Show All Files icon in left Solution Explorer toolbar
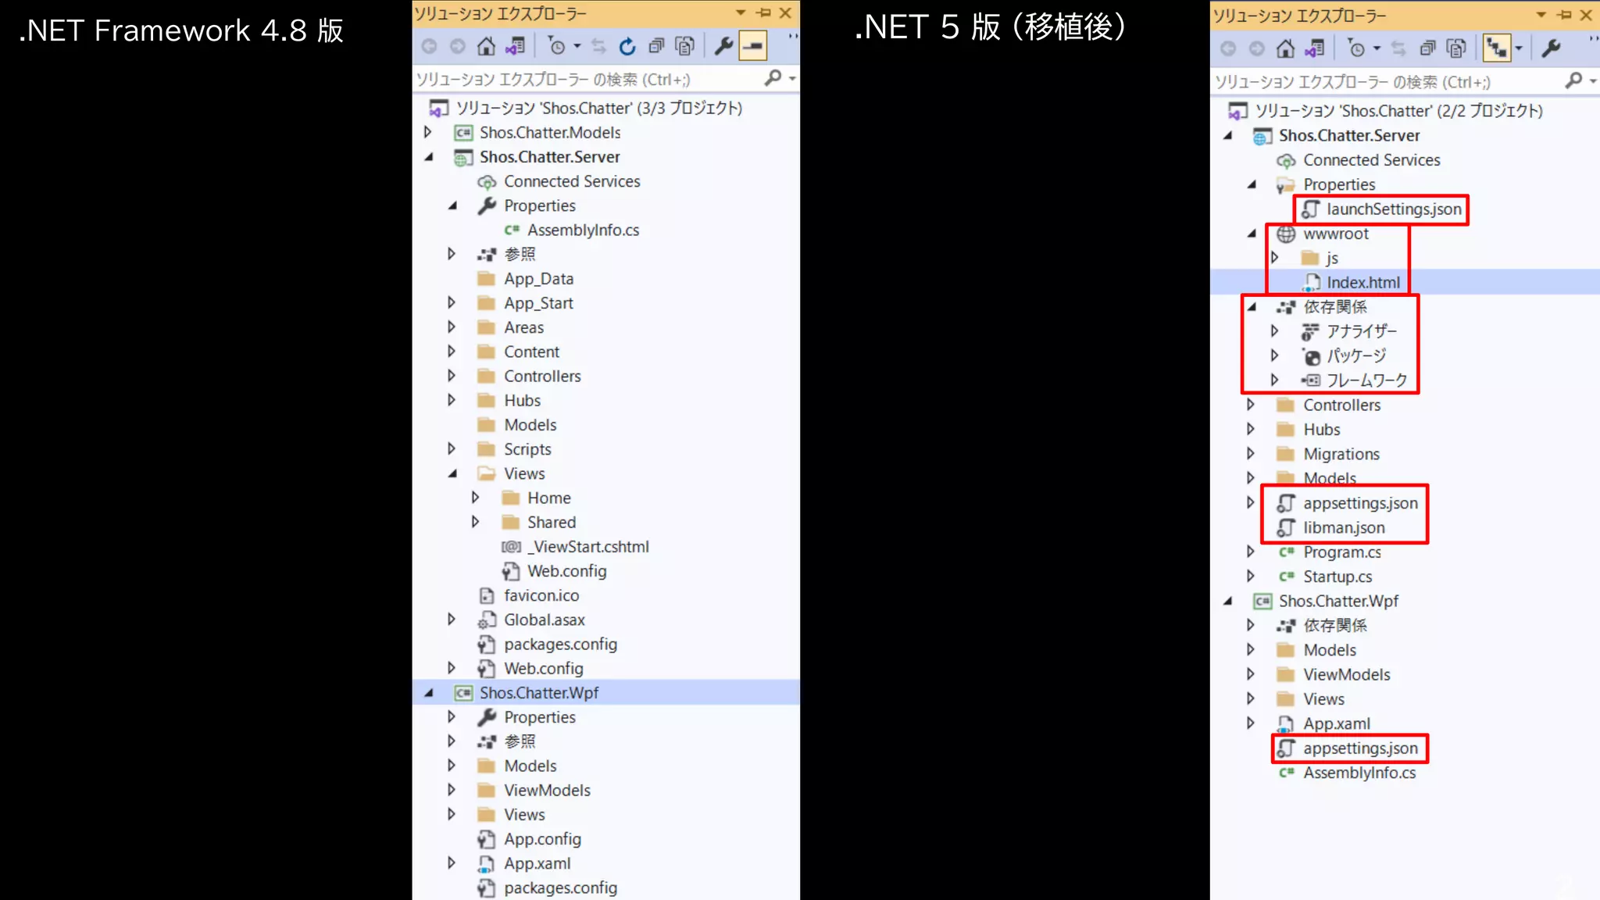 pos(685,46)
